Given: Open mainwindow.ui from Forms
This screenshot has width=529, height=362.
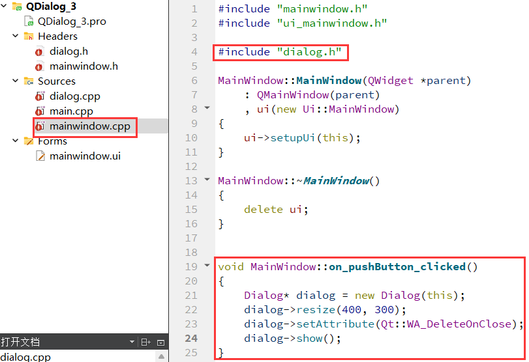Looking at the screenshot, I should pos(85,156).
